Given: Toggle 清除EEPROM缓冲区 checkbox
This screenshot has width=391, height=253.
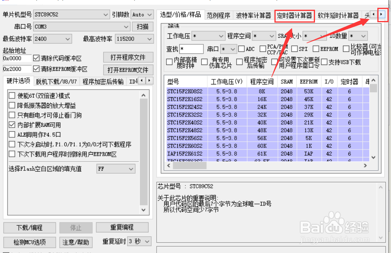Looking at the screenshot, I should pos(36,69).
